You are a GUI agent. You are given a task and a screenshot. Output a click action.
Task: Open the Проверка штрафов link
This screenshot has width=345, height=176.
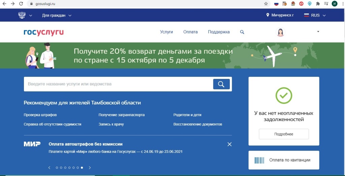click(x=40, y=115)
